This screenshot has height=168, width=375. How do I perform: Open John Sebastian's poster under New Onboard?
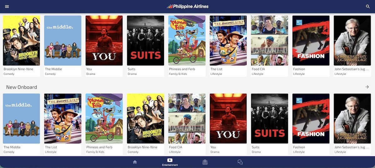click(x=352, y=119)
